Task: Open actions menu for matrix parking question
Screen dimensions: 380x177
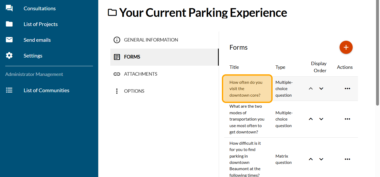Action: [347, 159]
